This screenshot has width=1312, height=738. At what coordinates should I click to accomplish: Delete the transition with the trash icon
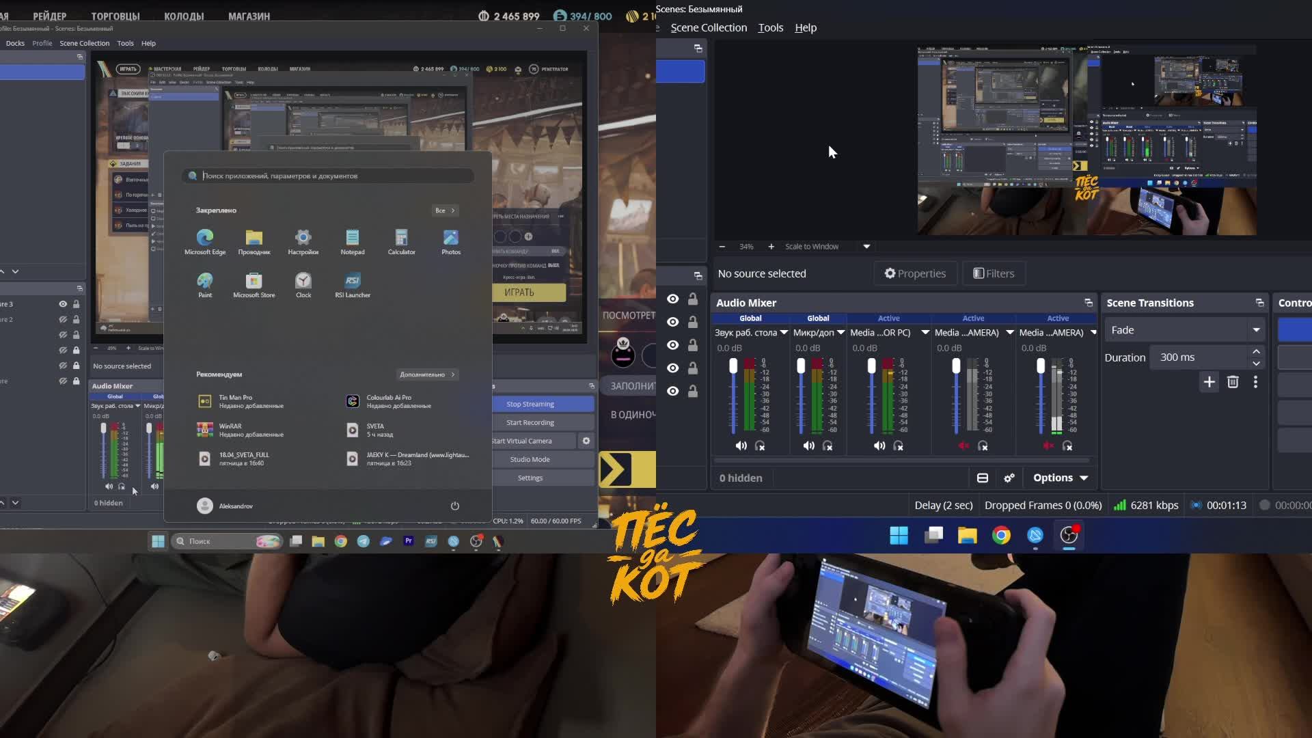[1233, 382]
